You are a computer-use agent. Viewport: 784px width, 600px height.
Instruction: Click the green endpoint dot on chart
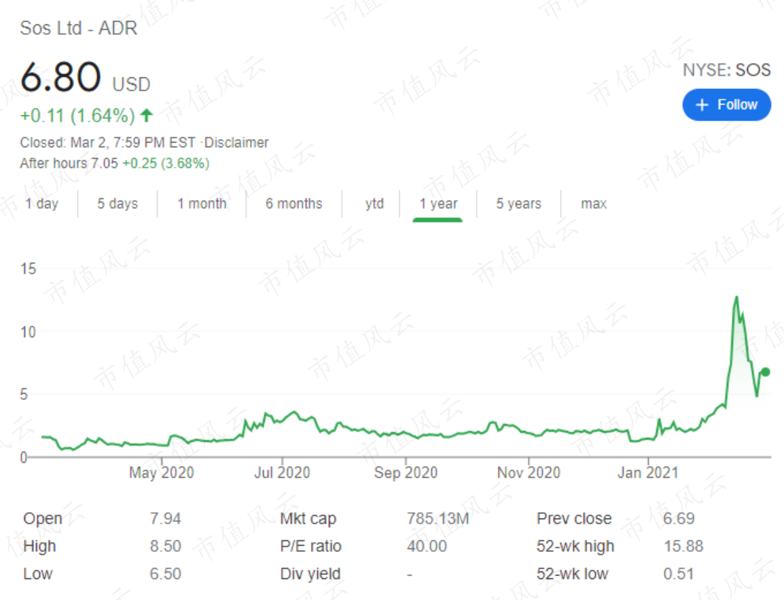(x=765, y=372)
